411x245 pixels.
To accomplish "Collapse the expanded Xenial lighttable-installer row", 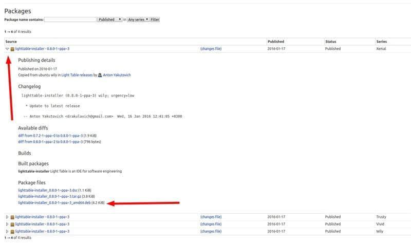I will click(x=7, y=49).
